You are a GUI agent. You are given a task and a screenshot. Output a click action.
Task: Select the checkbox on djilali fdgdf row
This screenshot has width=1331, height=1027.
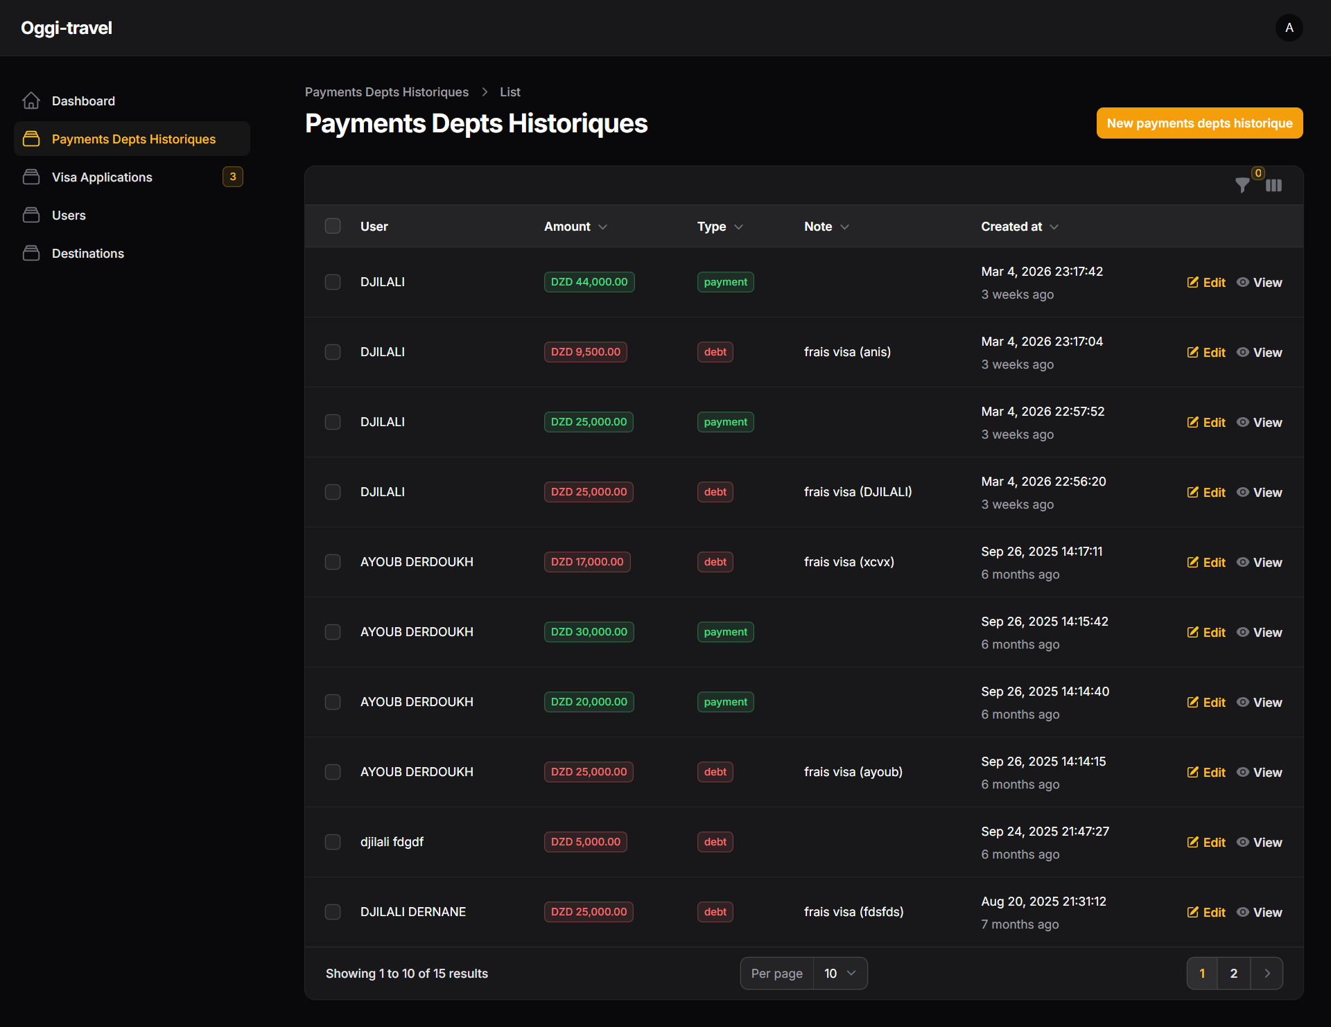pos(333,842)
